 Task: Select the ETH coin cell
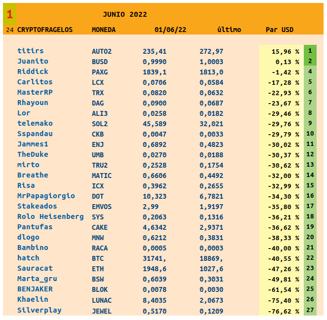pyautogui.click(x=98, y=268)
